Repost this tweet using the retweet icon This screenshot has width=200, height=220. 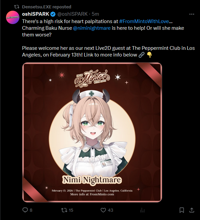[x=64, y=210]
